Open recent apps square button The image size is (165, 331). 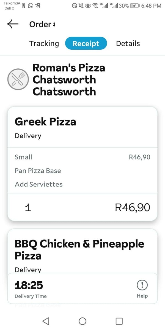click(119, 321)
